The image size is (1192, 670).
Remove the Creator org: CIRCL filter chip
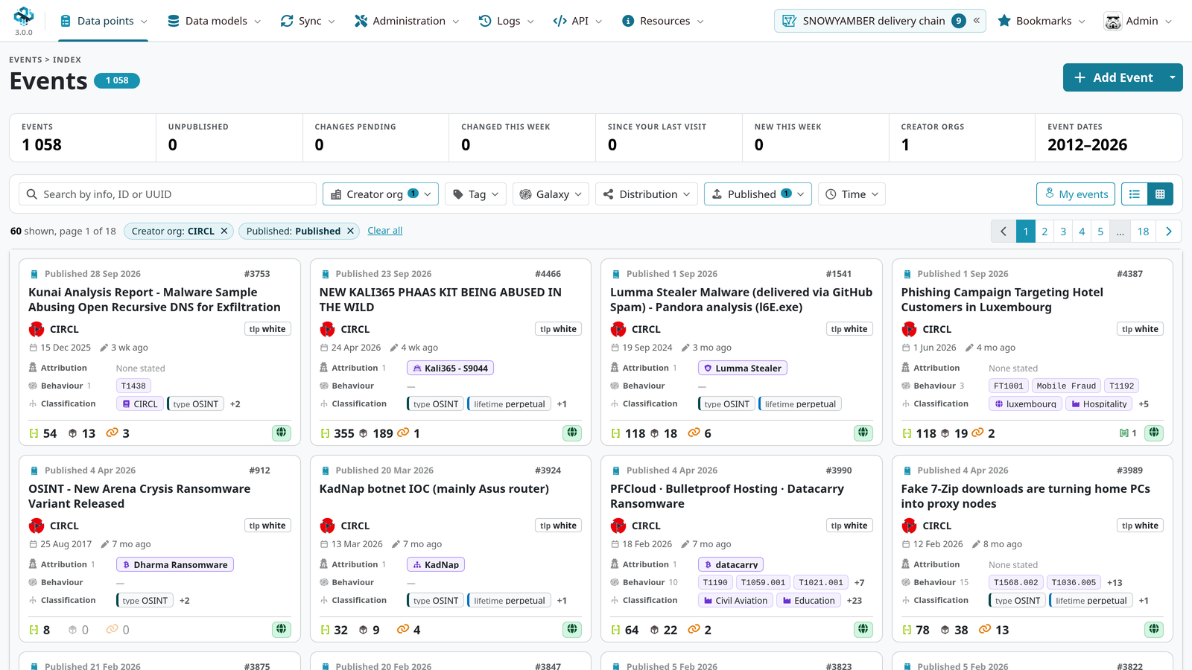click(223, 232)
